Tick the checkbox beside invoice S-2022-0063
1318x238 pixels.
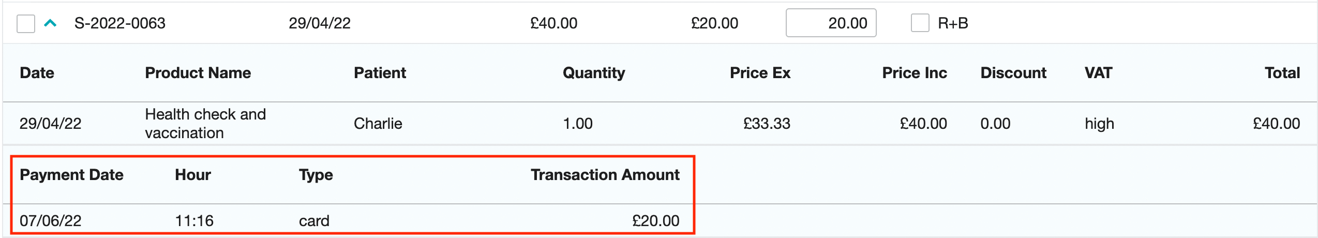26,23
